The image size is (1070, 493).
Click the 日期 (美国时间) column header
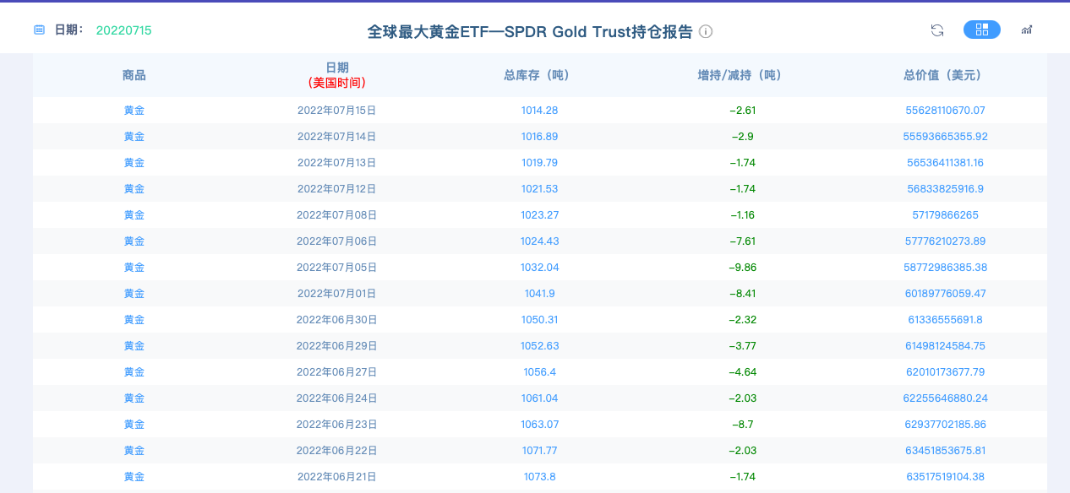click(337, 75)
